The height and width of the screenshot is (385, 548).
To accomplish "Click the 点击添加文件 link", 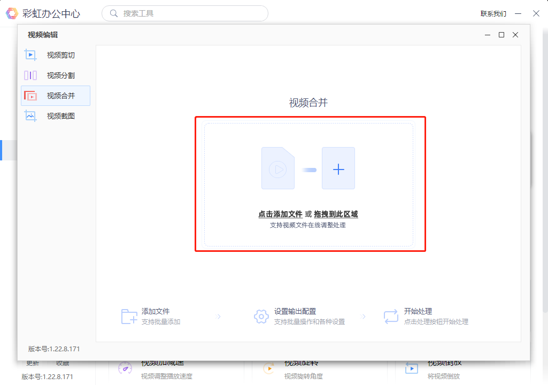I will [x=280, y=214].
